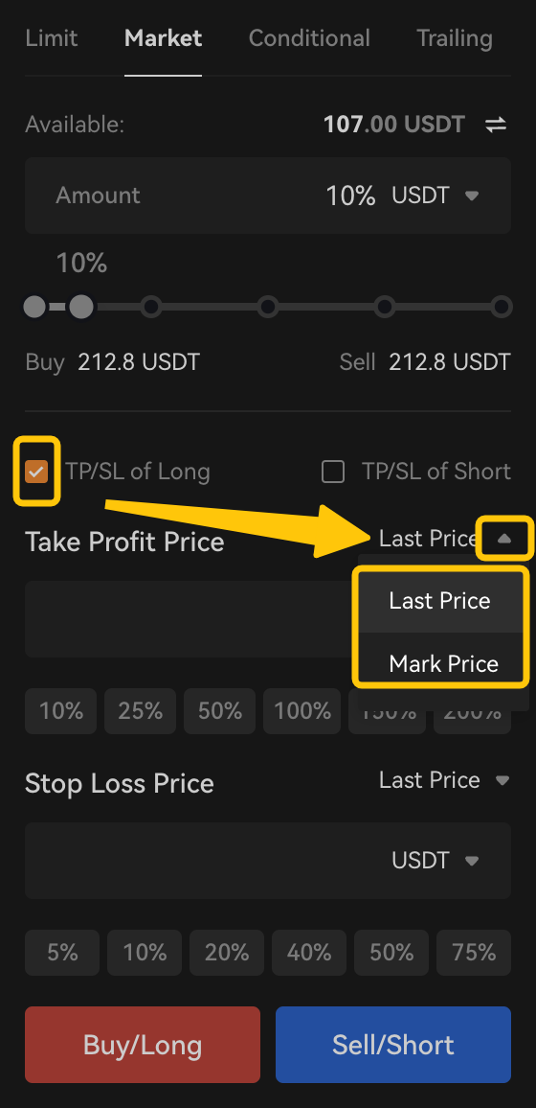
Task: Expand the Stop Loss Last Price dropdown
Action: (x=502, y=780)
